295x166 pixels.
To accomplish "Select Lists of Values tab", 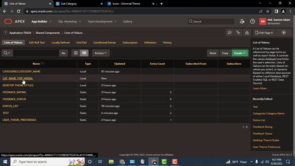I will coord(13,42).
